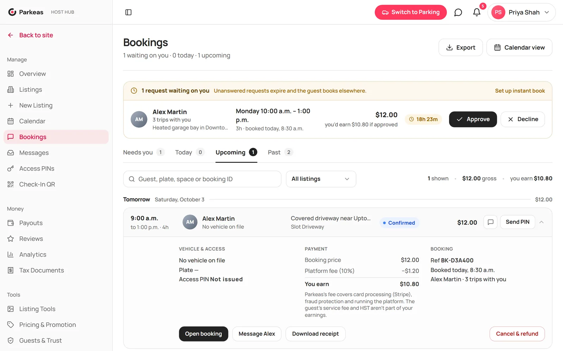Click 'Platform fee (10%)' line

pyautogui.click(x=362, y=271)
